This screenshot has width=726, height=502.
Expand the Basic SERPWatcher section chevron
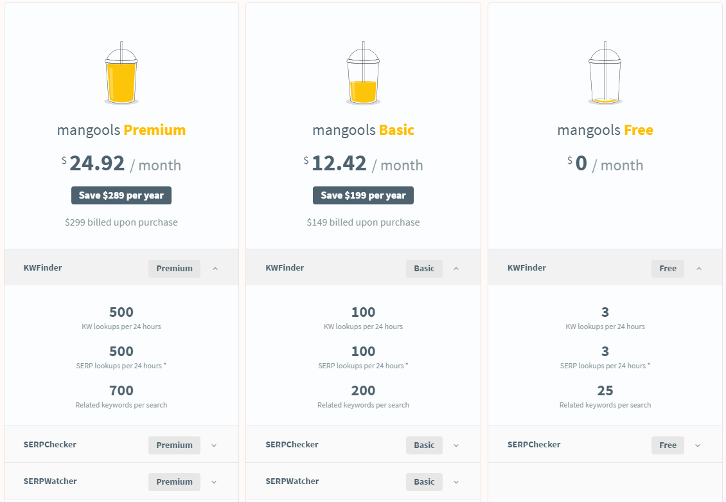coord(456,482)
